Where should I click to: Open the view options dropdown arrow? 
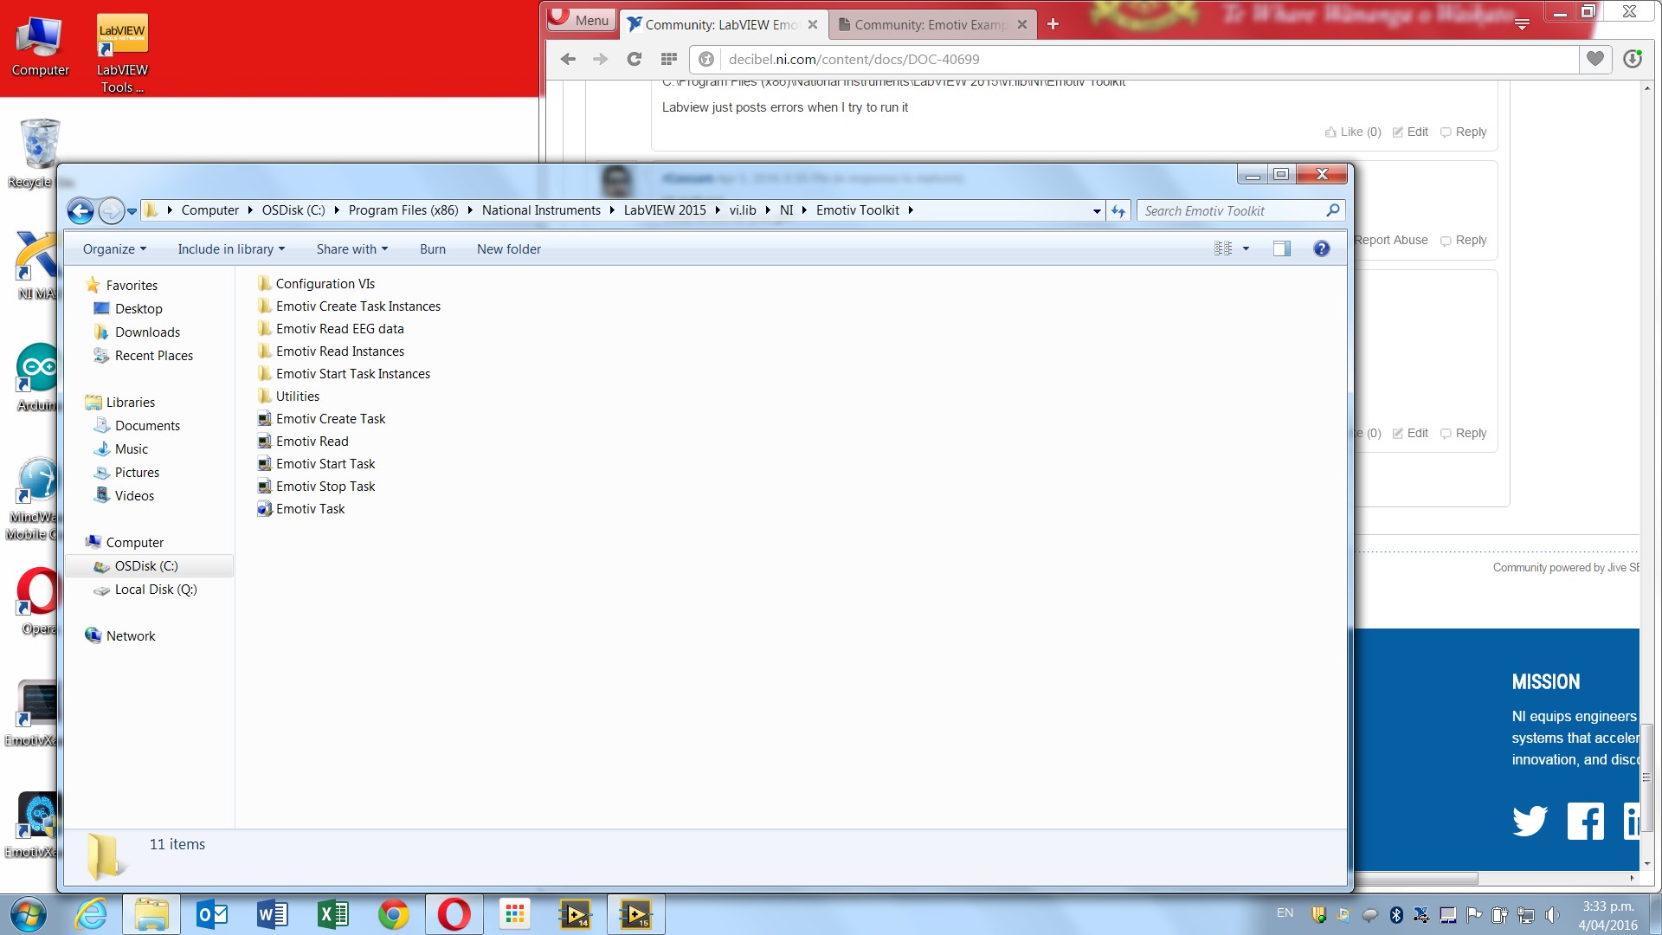1246,249
